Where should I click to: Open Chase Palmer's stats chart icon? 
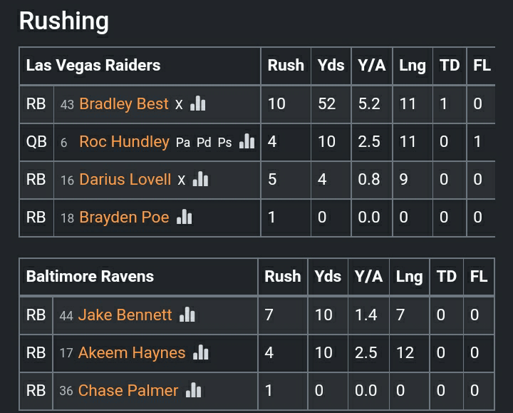(194, 390)
